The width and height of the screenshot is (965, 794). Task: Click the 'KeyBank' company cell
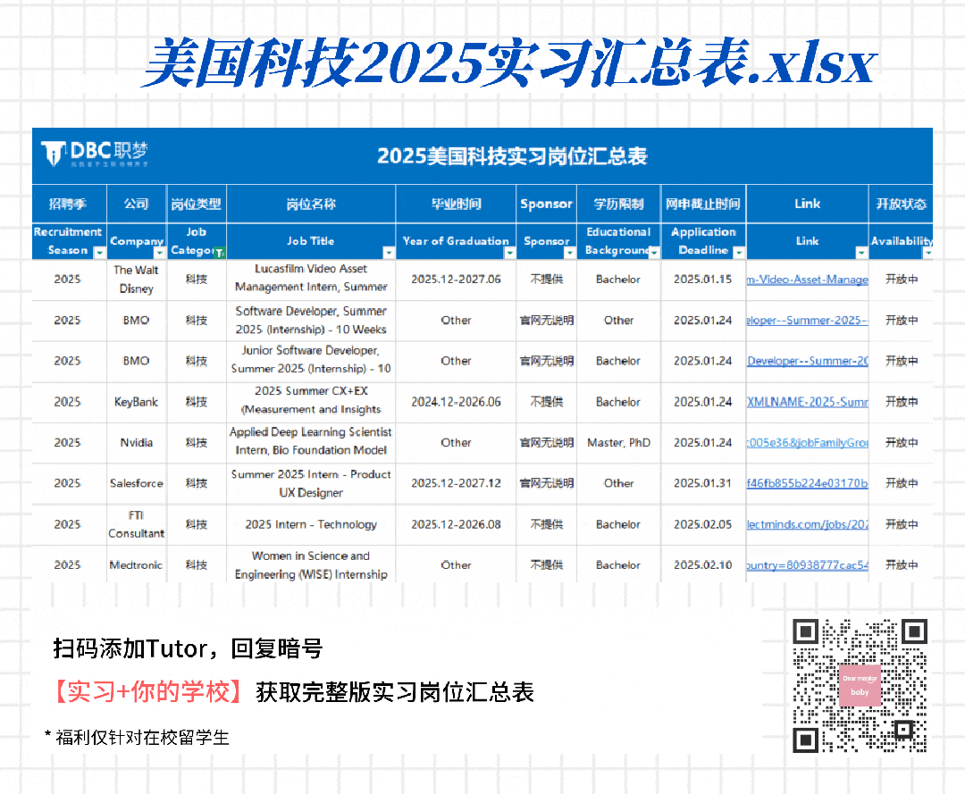point(136,402)
